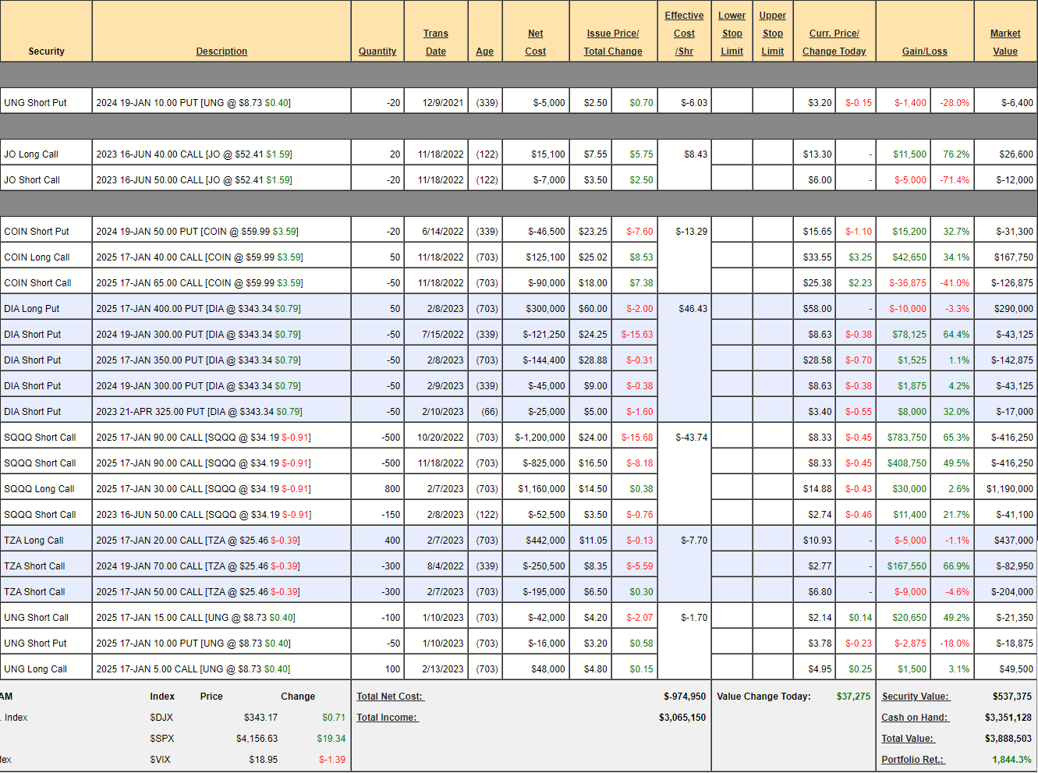This screenshot has height=773, width=1038.
Task: Sort by the Market Value header
Action: 1005,43
